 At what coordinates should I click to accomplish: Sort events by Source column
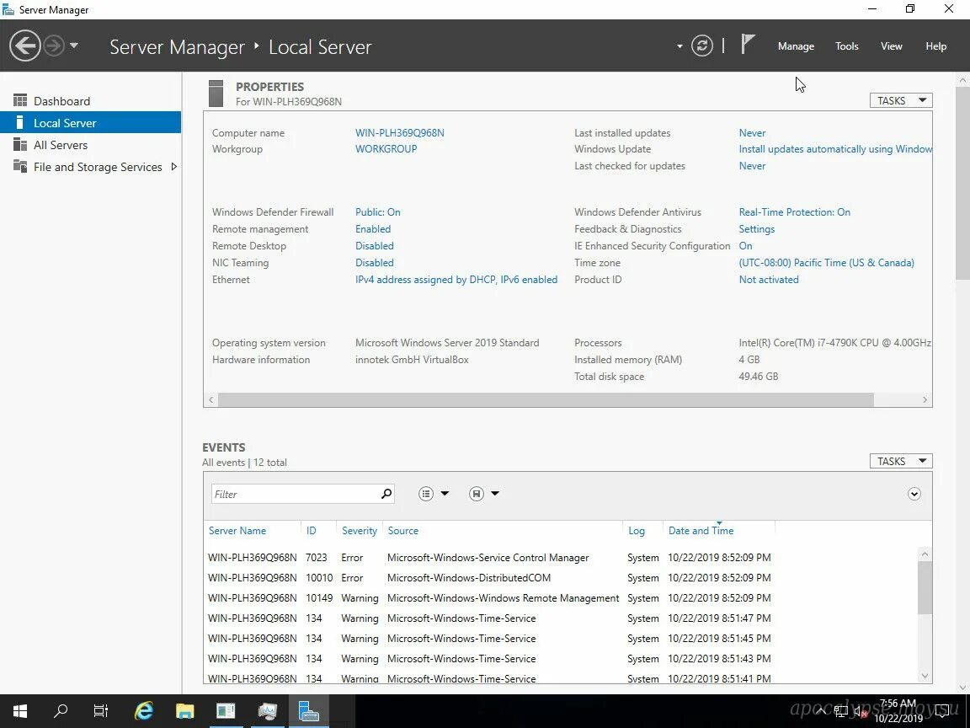(402, 531)
